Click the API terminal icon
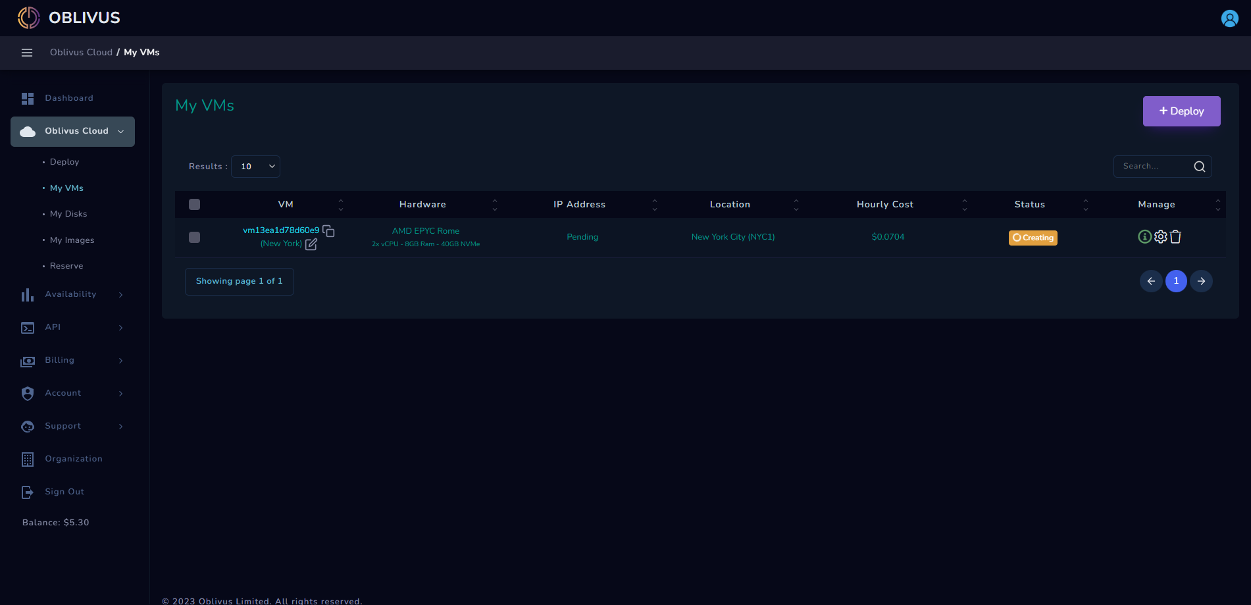 (x=28, y=328)
